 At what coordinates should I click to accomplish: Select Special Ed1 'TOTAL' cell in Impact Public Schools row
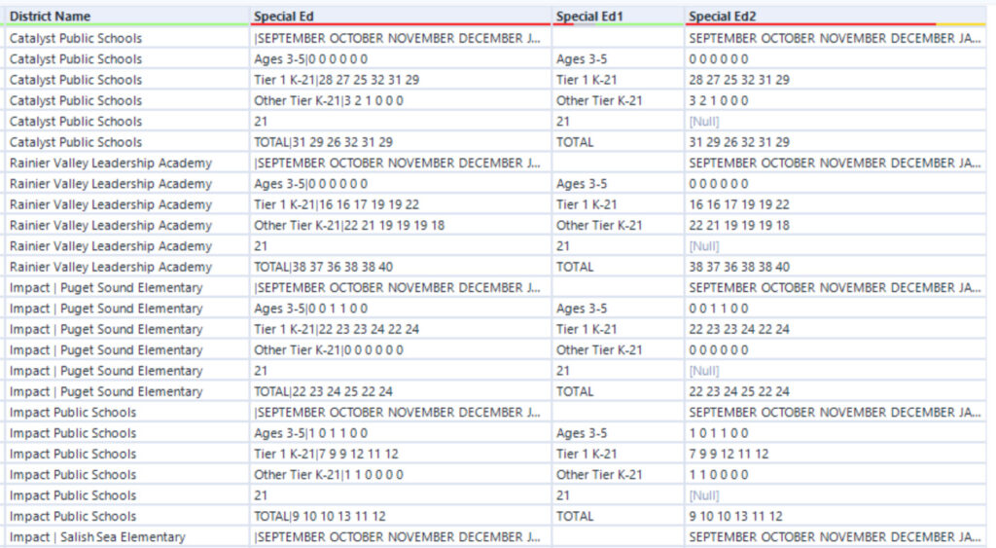[618, 516]
